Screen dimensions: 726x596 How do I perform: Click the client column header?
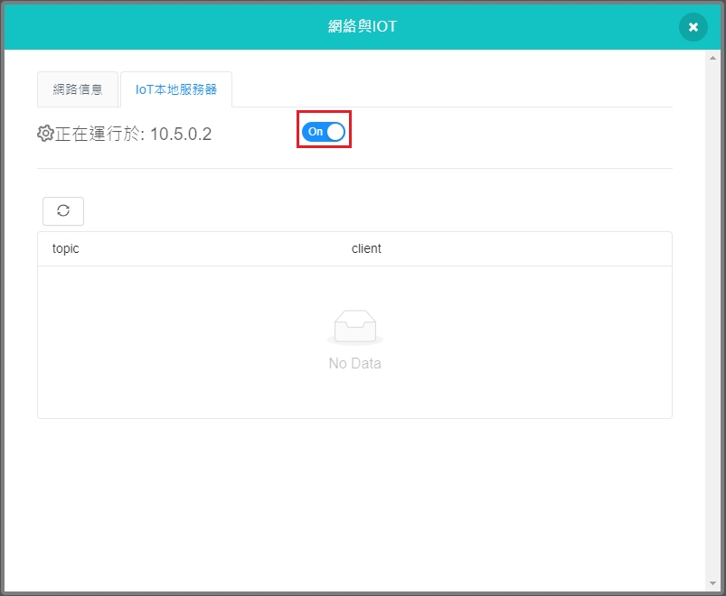tap(366, 248)
